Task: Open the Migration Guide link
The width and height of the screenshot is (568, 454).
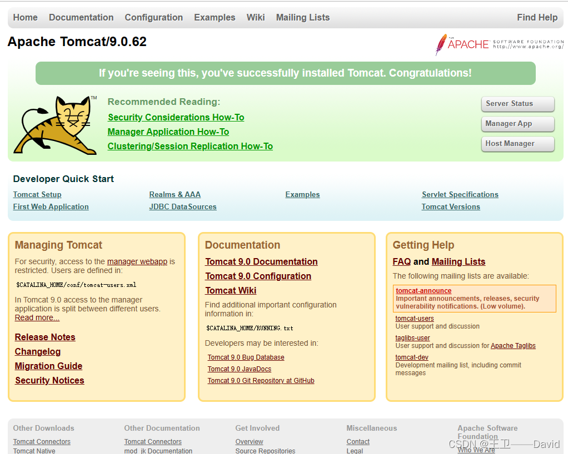Action: click(x=48, y=366)
